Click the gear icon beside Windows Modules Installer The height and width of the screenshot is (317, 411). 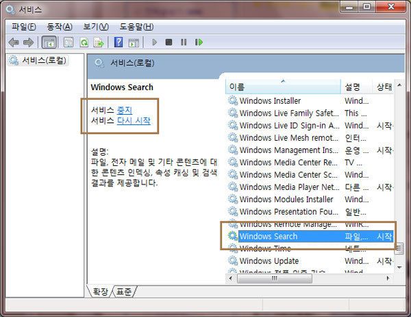pyautogui.click(x=233, y=199)
